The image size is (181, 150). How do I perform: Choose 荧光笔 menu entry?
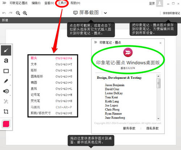click(51, 101)
